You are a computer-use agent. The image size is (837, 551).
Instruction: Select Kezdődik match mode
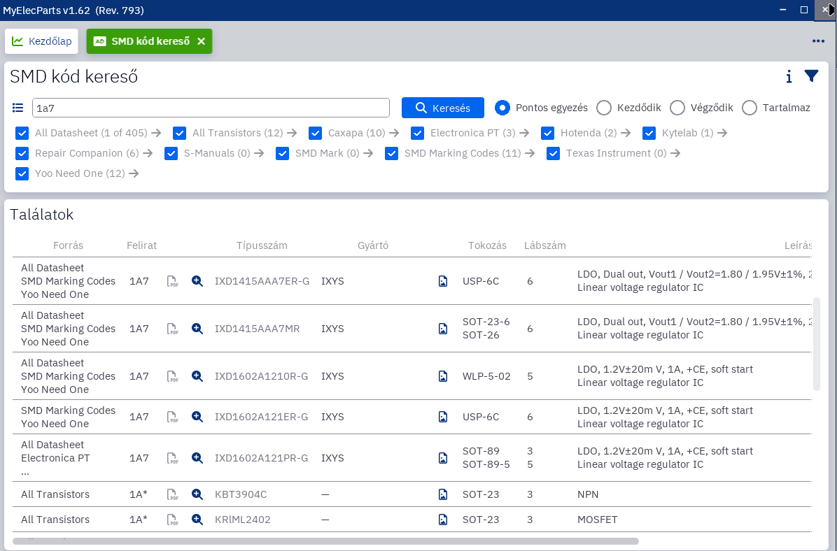pos(604,108)
